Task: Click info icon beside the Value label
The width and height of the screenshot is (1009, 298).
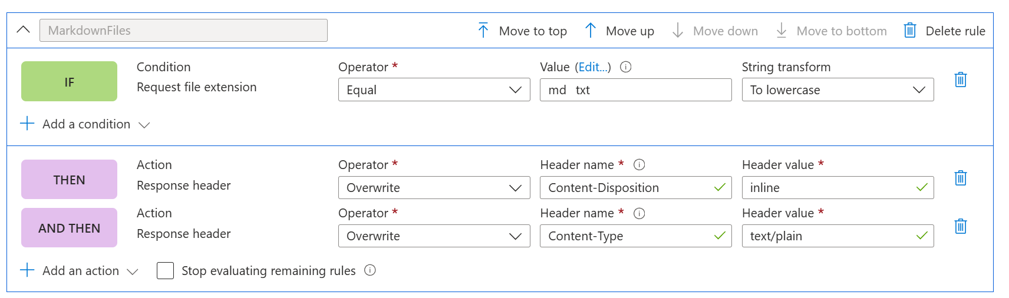Action: [x=626, y=67]
